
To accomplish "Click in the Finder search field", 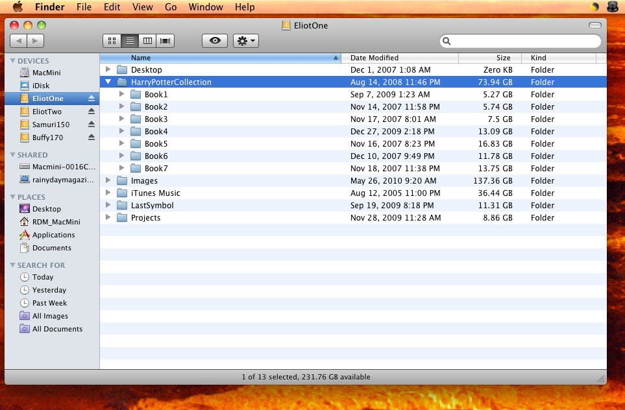I will 520,41.
